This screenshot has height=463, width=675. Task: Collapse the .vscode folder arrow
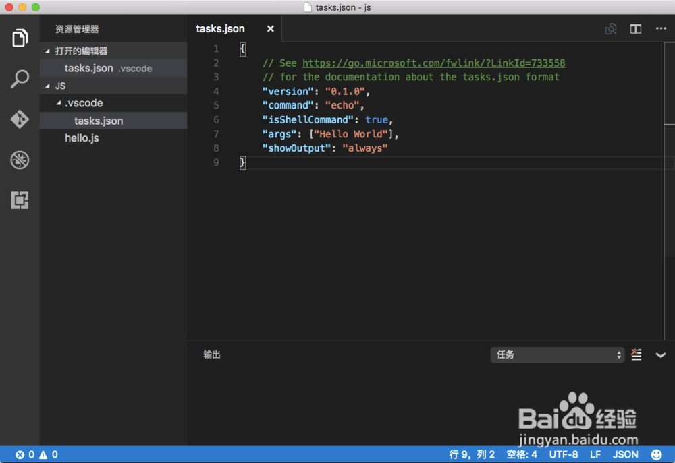coord(59,102)
